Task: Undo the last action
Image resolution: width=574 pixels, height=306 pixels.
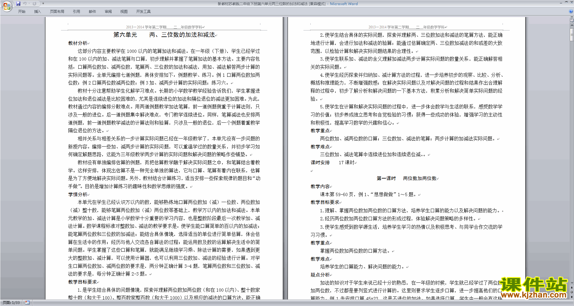Action: pos(25,4)
